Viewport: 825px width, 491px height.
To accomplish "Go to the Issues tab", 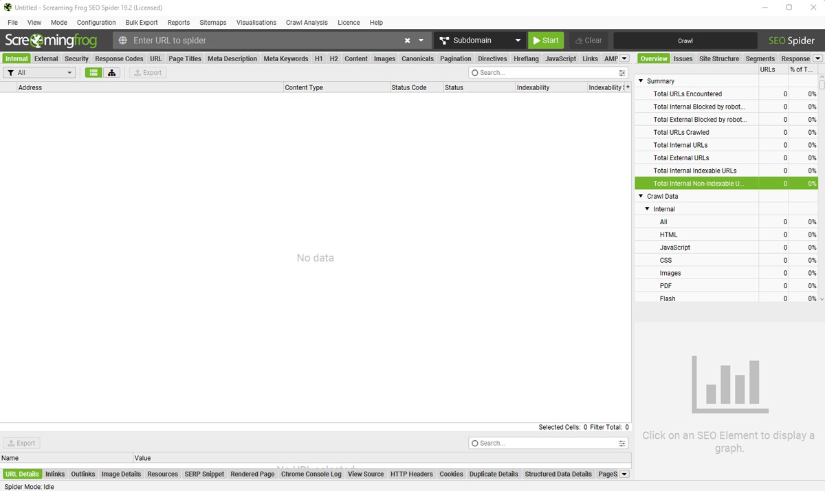I will point(683,59).
